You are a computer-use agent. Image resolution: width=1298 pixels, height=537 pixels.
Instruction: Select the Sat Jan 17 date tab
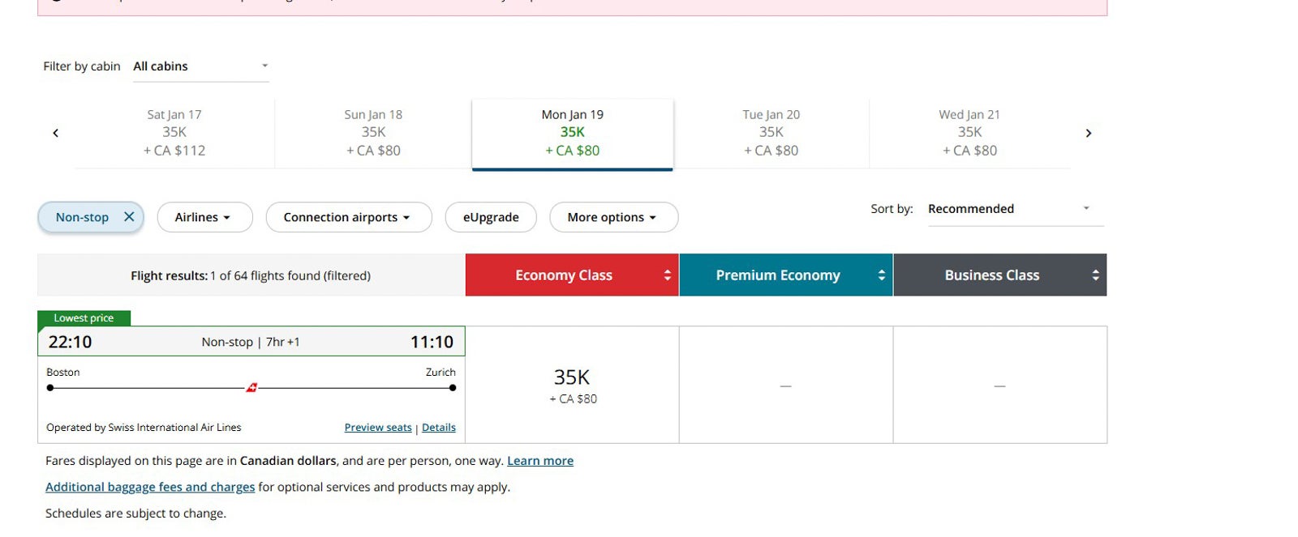coord(174,133)
